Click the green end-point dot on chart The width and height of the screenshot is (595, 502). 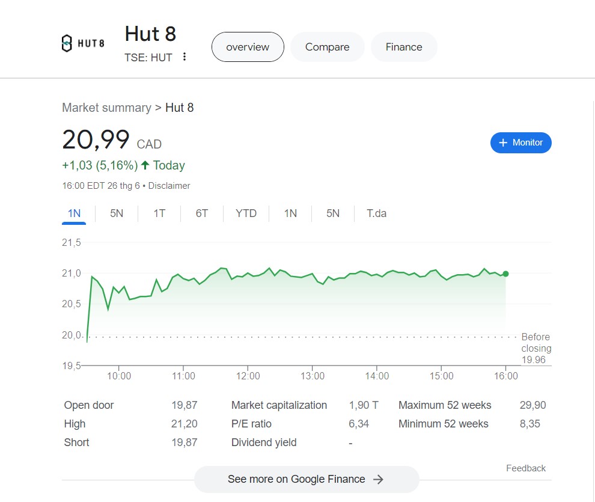[x=505, y=274]
